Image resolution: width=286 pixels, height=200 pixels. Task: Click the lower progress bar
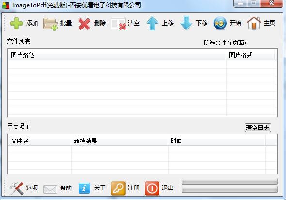[x=230, y=189]
